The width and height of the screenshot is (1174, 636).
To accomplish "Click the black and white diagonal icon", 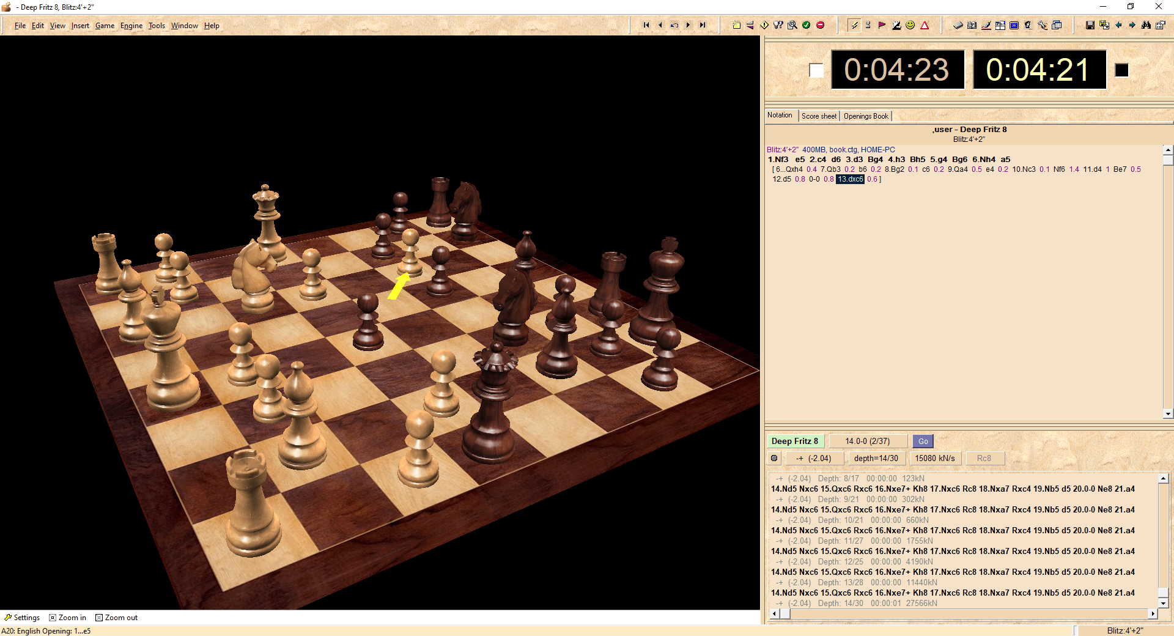I will coord(896,25).
